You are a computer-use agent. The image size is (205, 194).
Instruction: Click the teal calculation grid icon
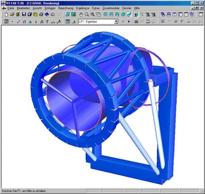(x=74, y=14)
